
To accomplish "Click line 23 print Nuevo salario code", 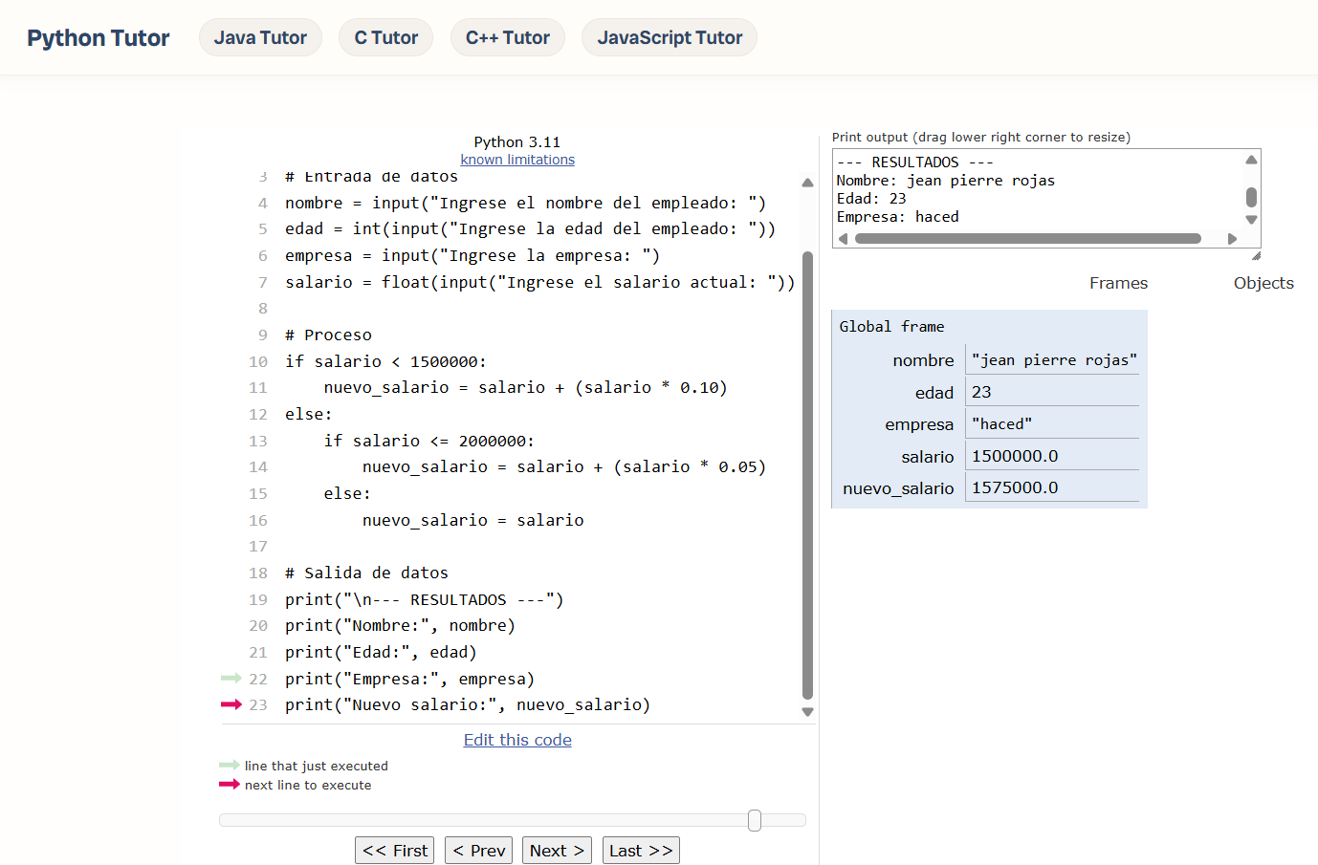I will tap(467, 705).
